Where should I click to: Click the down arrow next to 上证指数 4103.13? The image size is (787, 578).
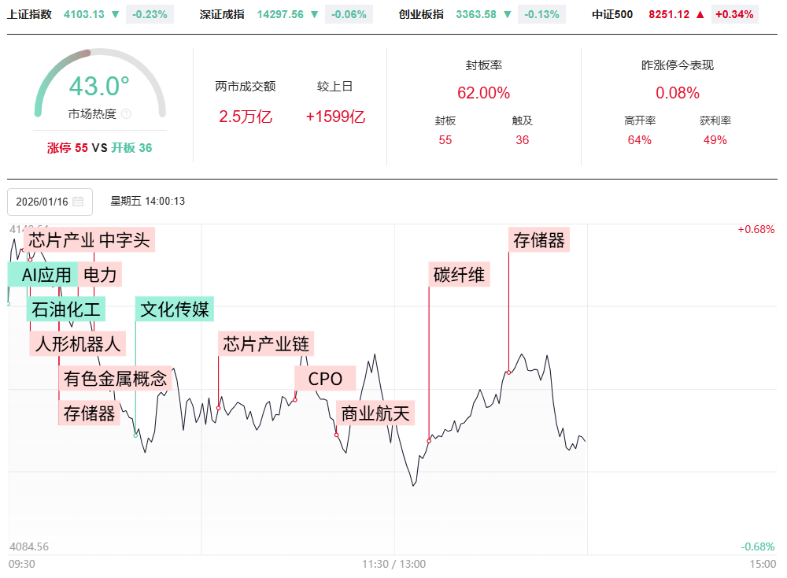pos(115,14)
